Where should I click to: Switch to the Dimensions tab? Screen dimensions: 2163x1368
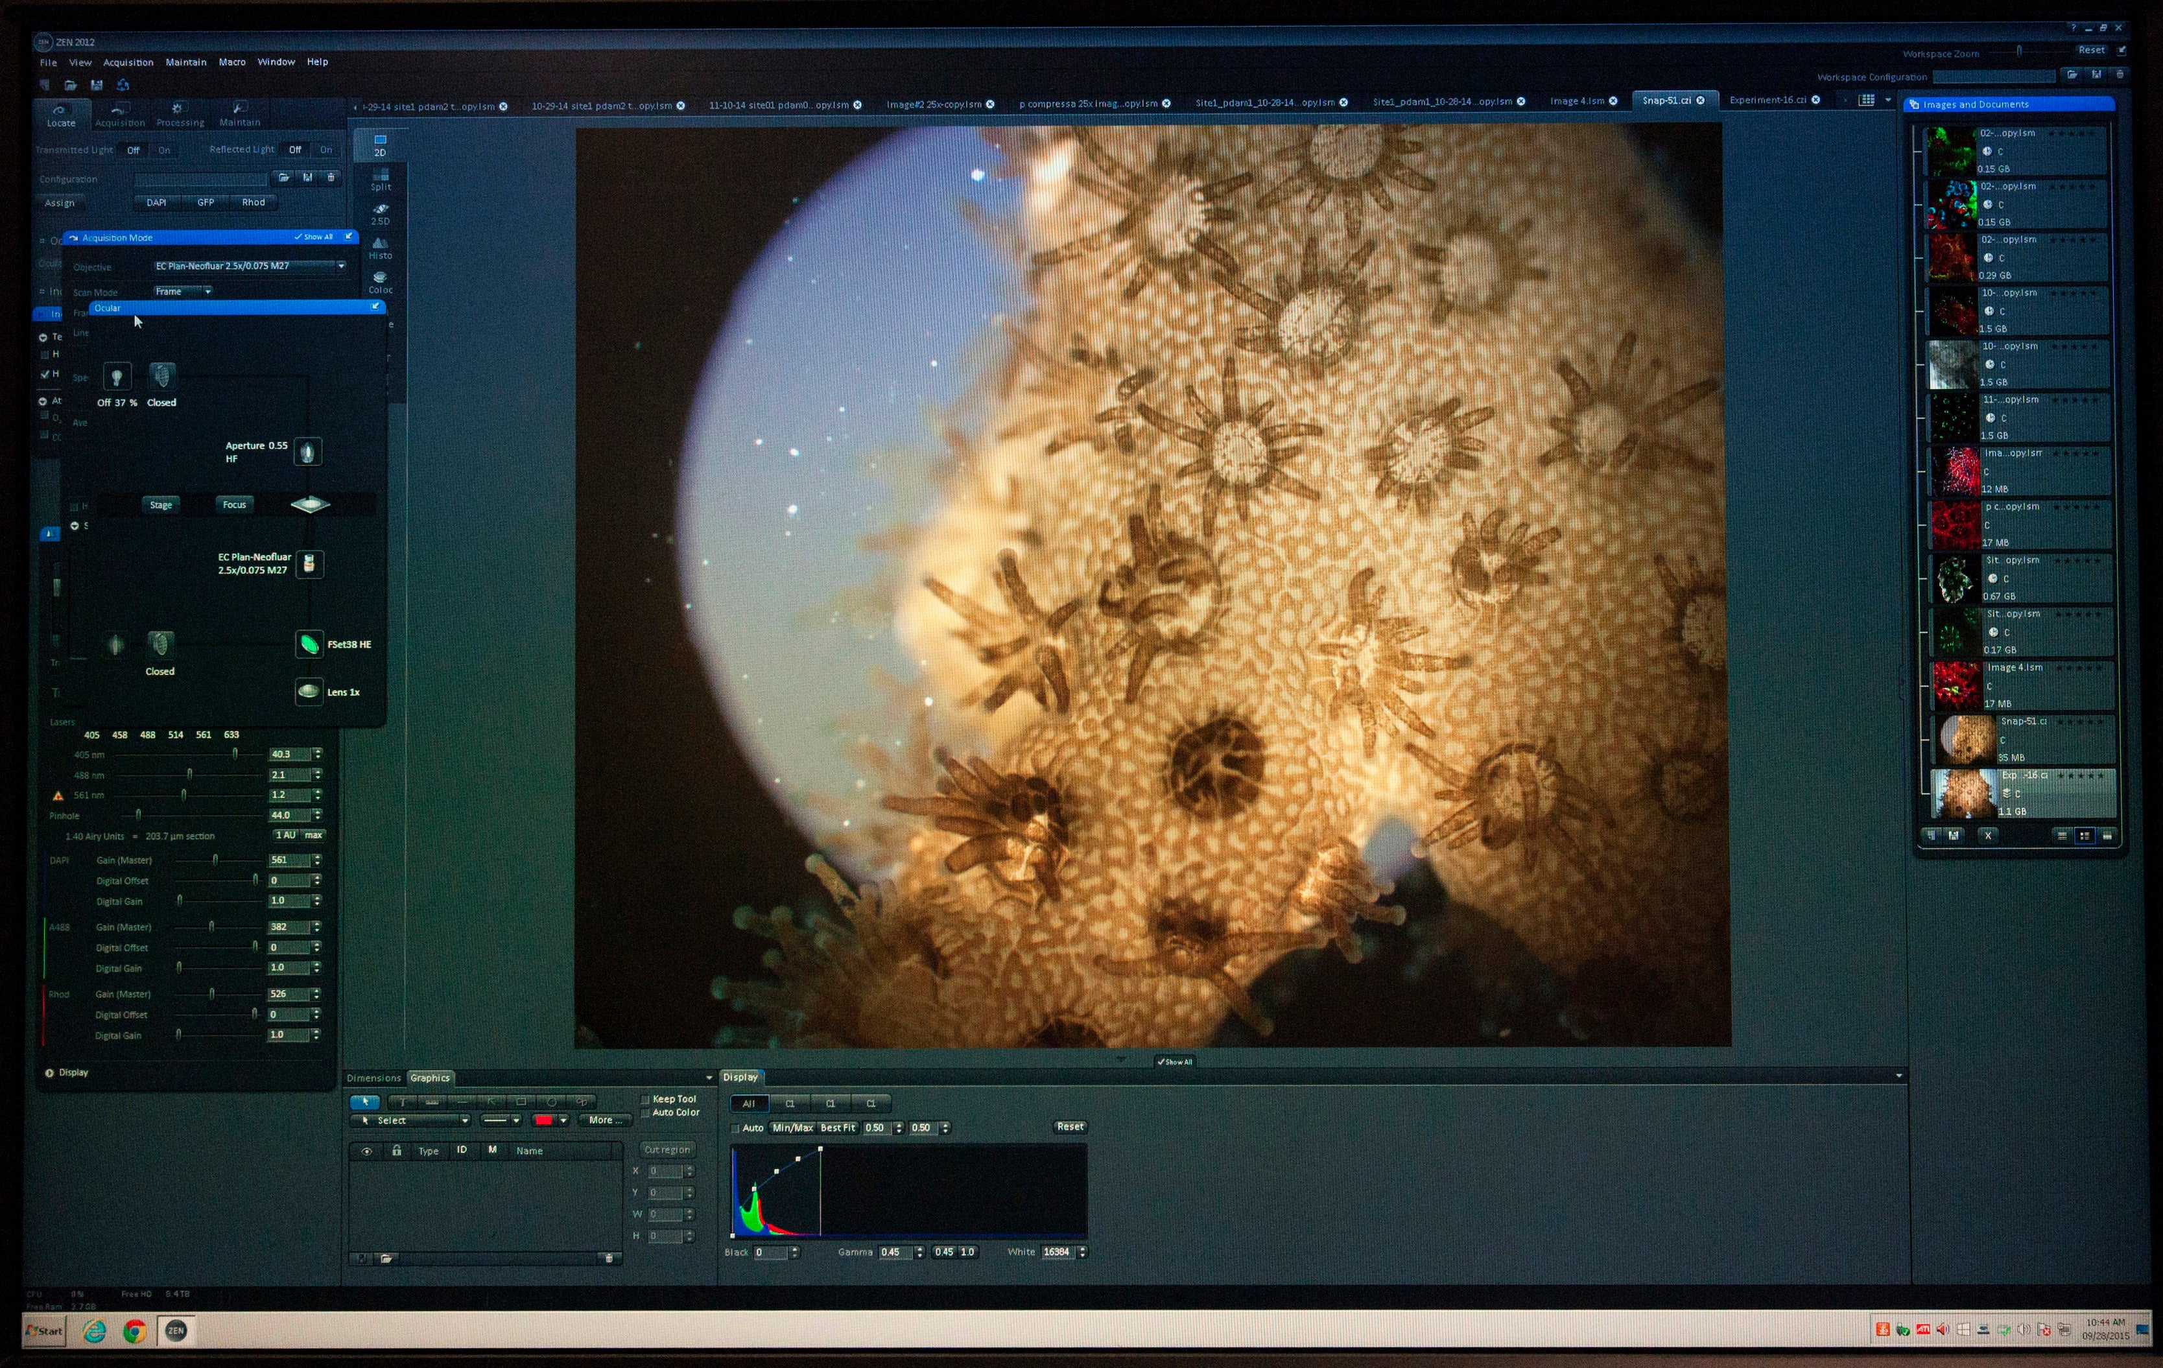373,1078
